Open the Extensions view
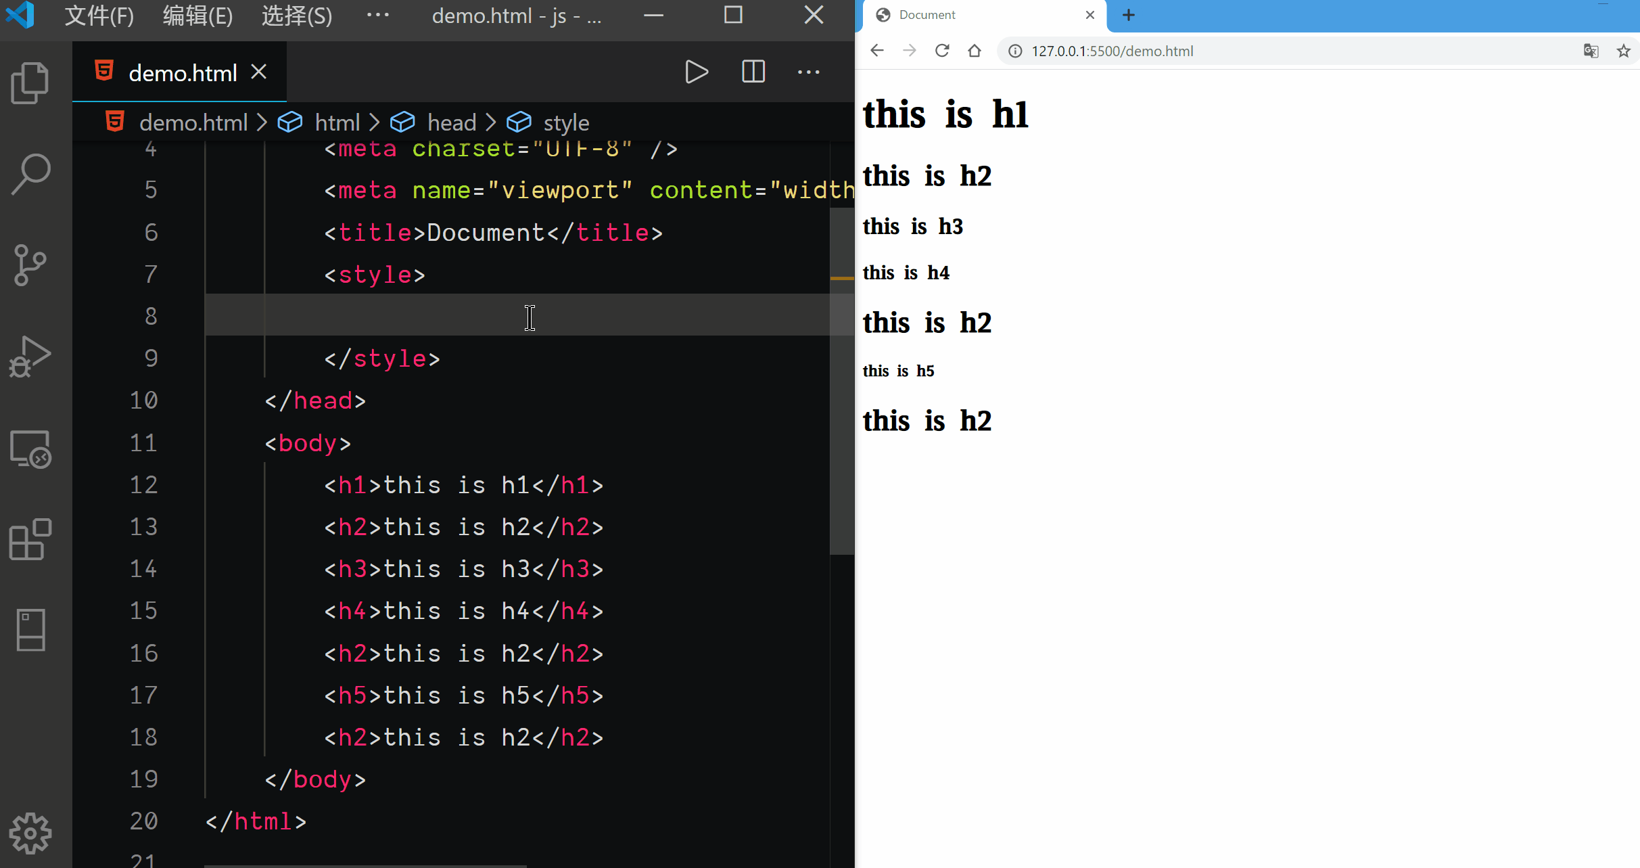This screenshot has width=1640, height=868. pyautogui.click(x=30, y=539)
